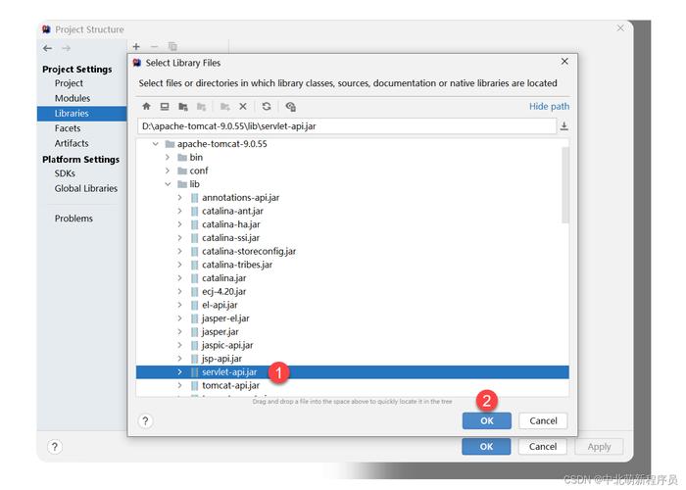Expand servlet-api.jar node
686x490 pixels.
coord(179,371)
